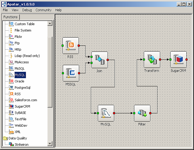Select the TextFile connector icon
The height and width of the screenshot is (150, 194).
click(x=11, y=119)
